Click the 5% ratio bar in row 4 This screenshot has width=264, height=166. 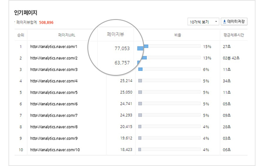[169, 81]
